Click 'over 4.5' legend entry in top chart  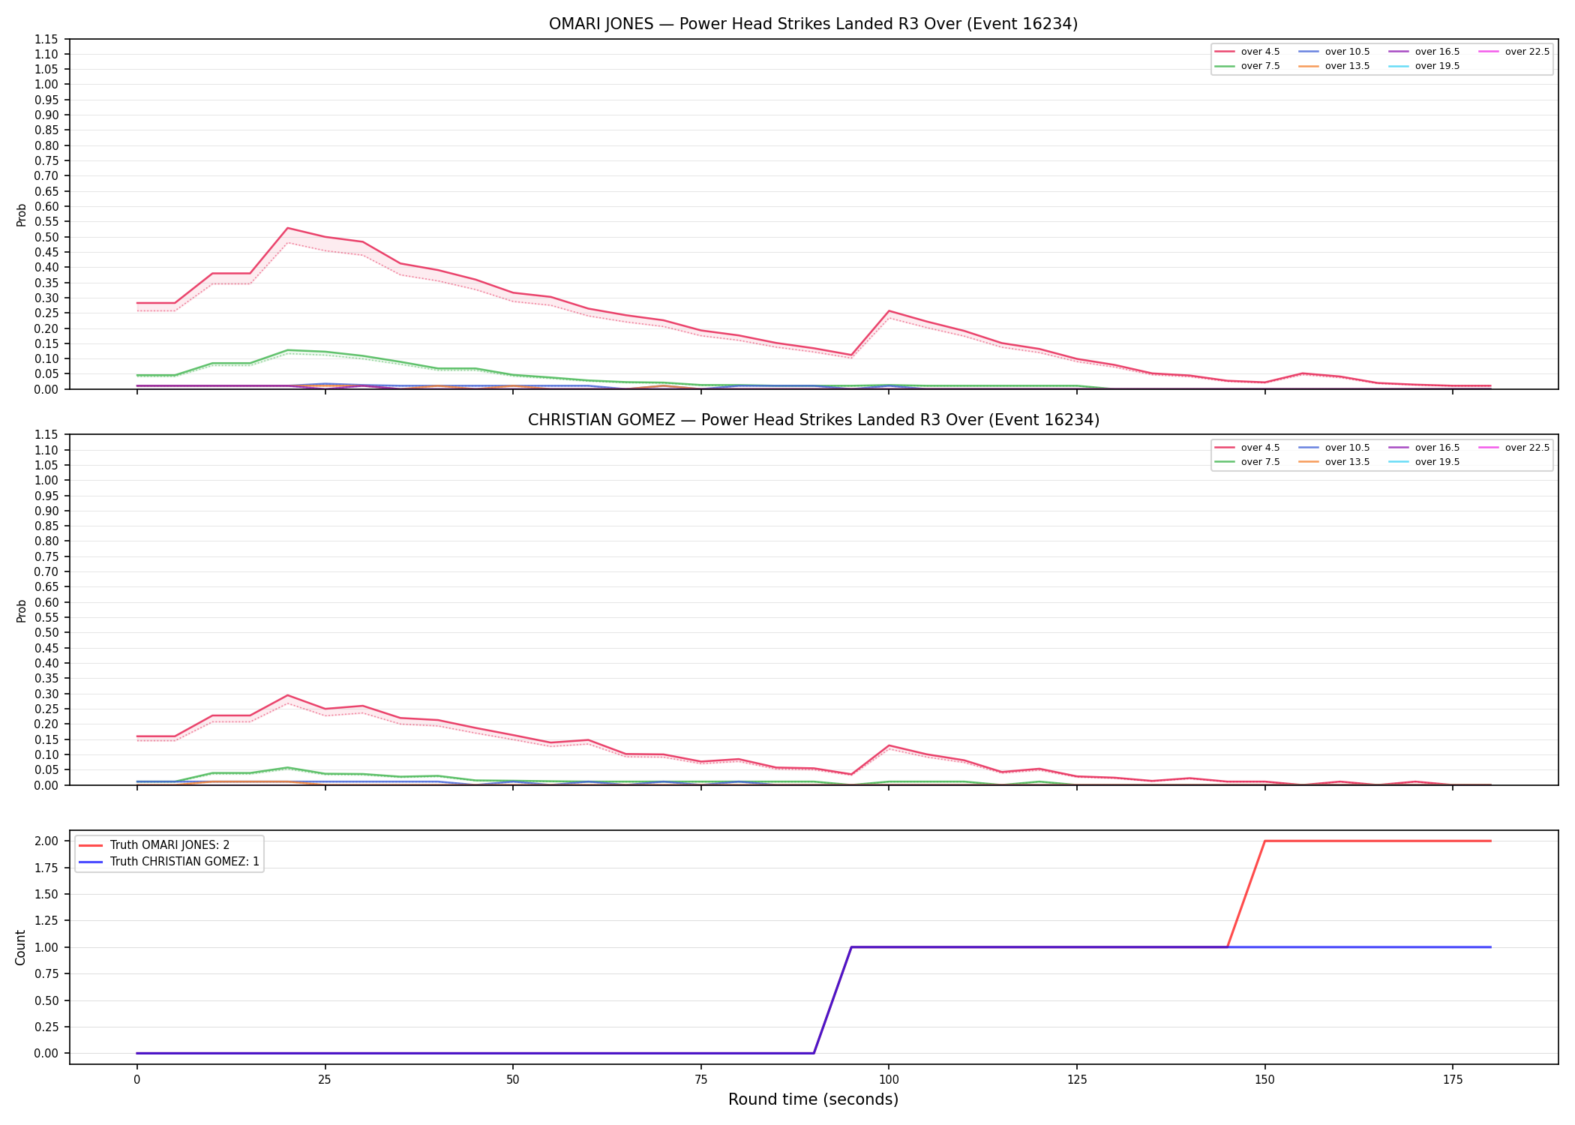[1247, 52]
